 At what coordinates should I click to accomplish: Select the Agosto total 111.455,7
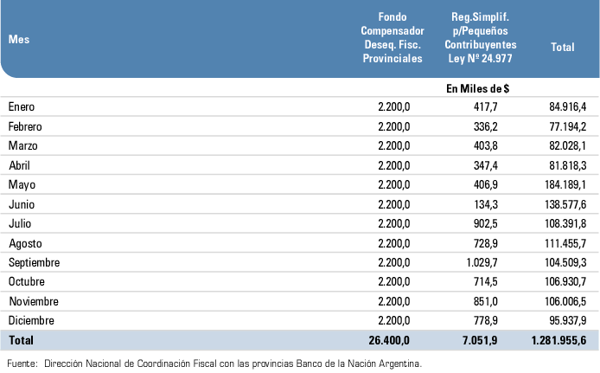tap(565, 243)
